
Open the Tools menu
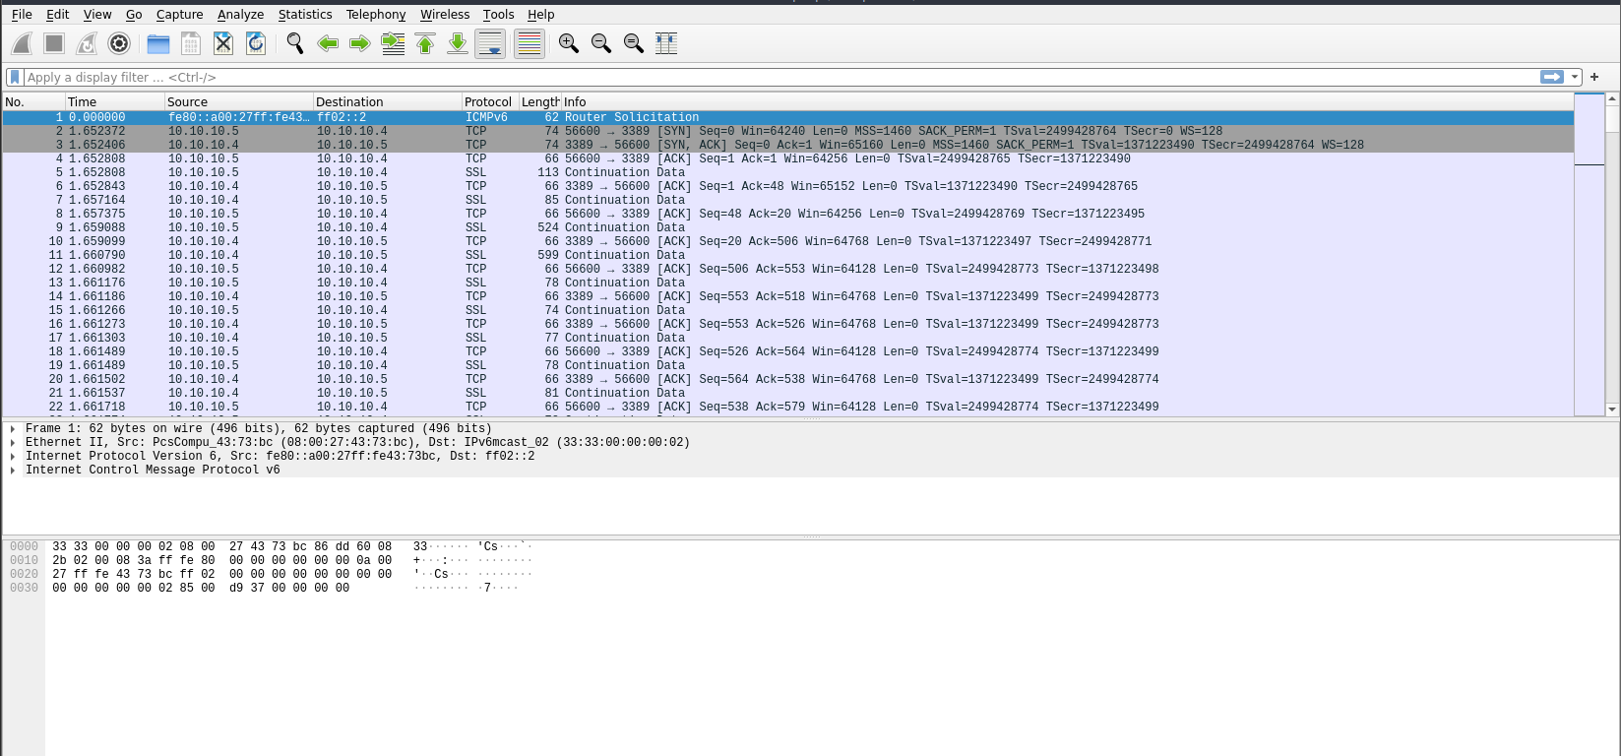(499, 15)
